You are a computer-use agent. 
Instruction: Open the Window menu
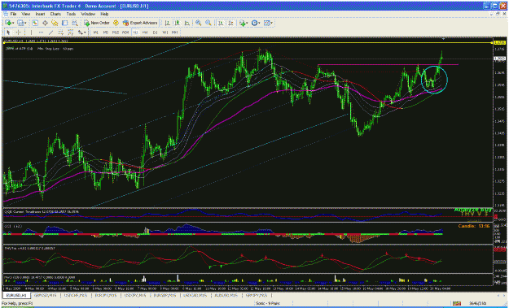point(88,14)
